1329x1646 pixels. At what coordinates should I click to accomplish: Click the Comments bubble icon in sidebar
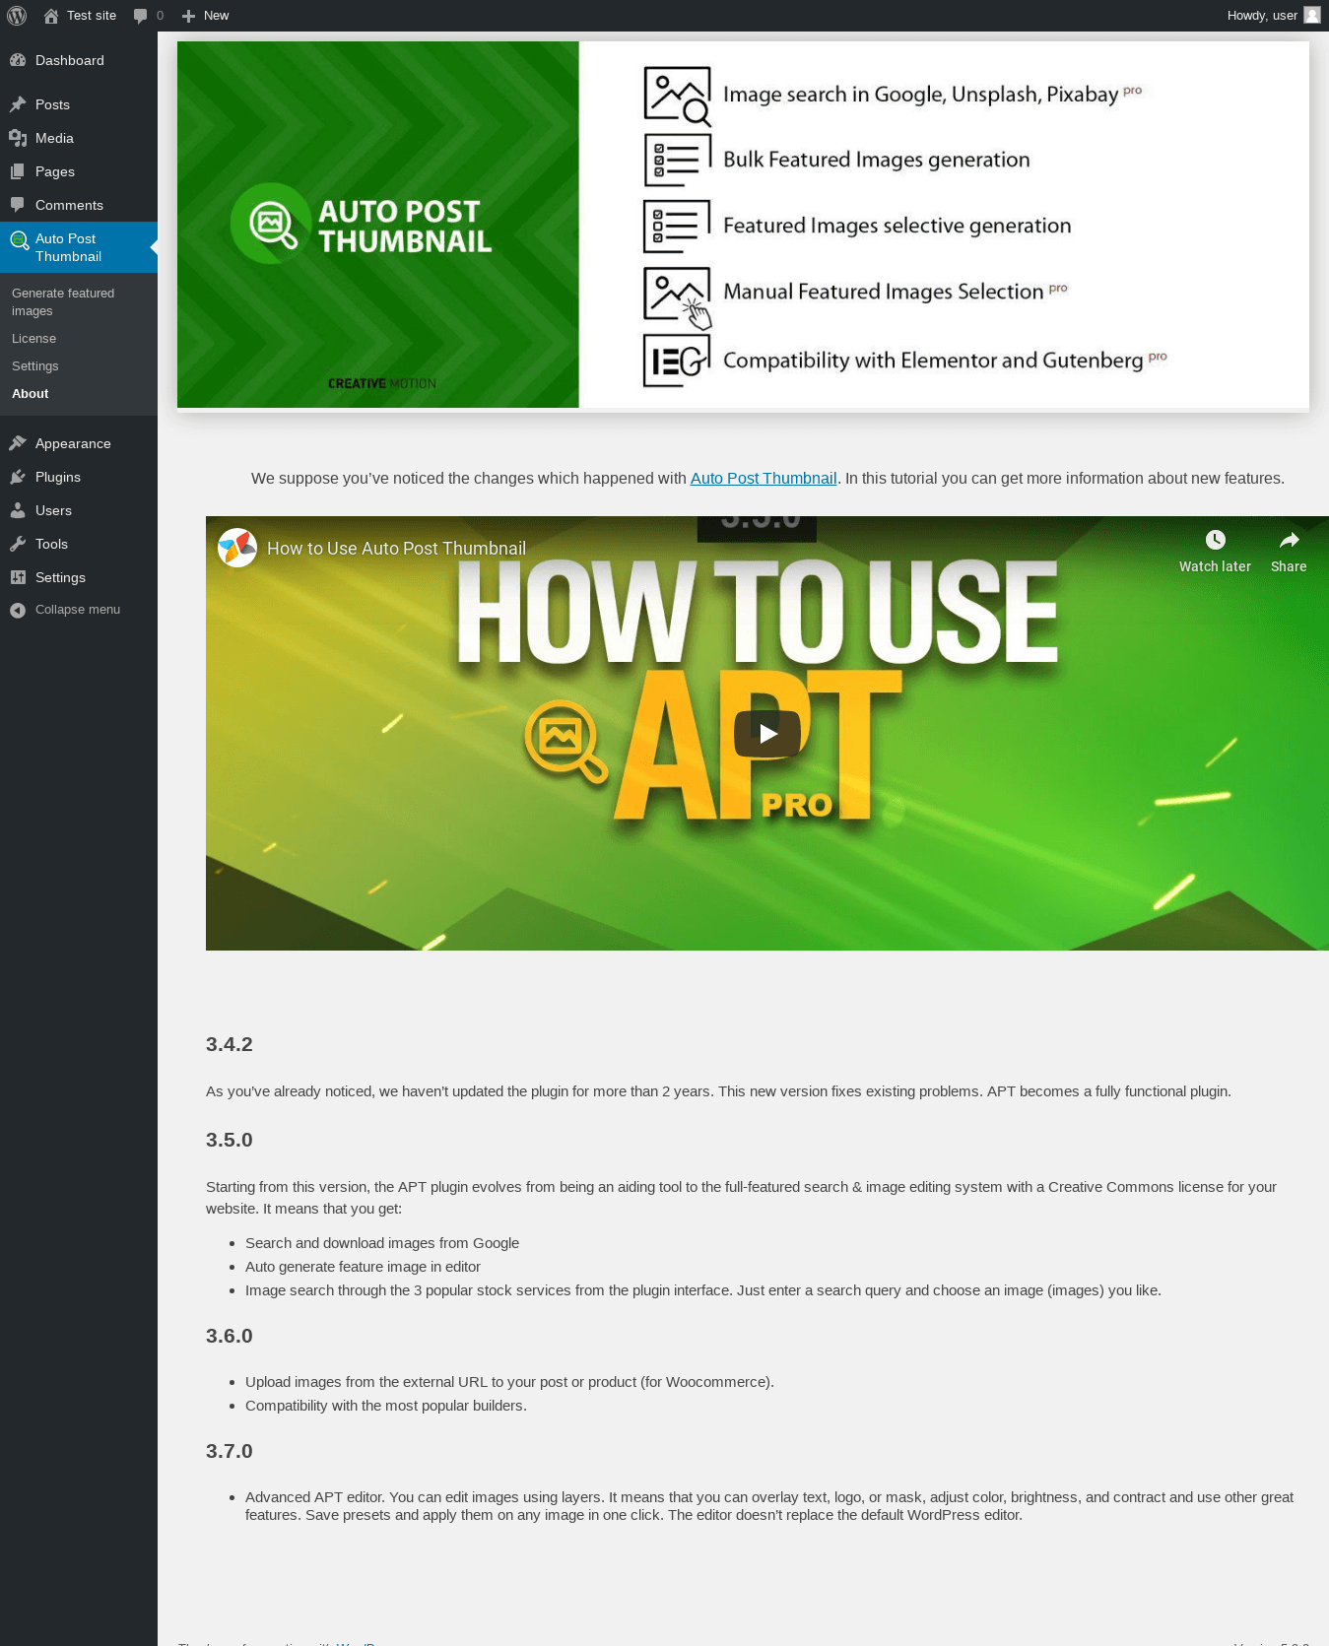click(18, 205)
